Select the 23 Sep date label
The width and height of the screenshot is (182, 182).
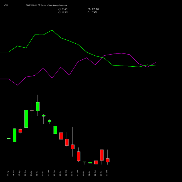8,173
